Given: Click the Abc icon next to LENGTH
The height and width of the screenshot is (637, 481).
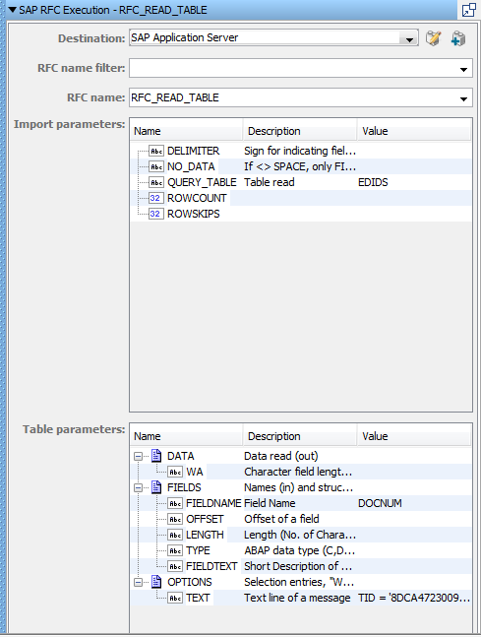Looking at the screenshot, I should (175, 536).
